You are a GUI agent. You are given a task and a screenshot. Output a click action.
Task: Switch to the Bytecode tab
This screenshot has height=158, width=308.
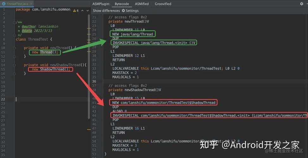click(122, 4)
